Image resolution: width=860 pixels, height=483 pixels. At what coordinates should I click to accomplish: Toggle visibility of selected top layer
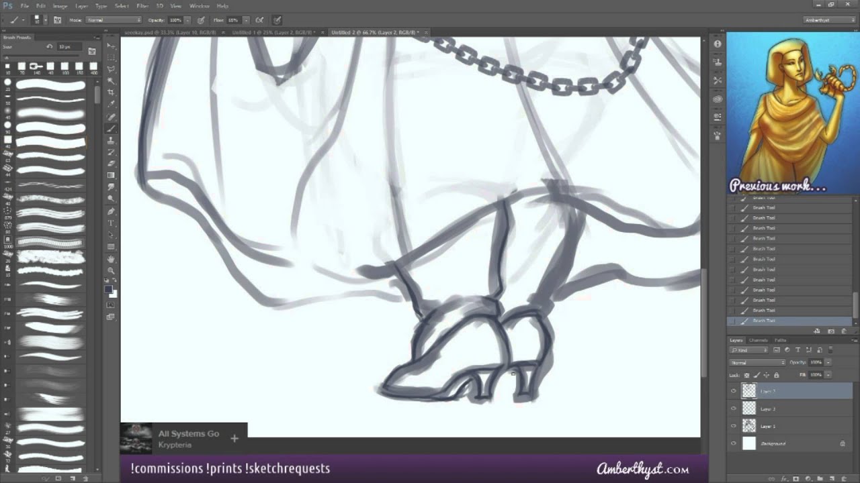coord(733,391)
